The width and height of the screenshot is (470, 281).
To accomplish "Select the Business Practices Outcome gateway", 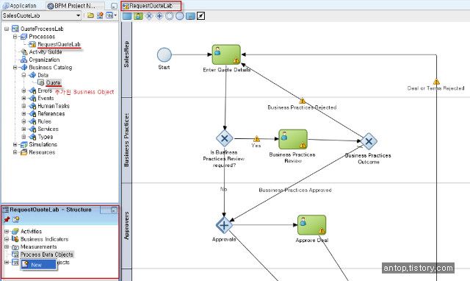I will (x=369, y=141).
